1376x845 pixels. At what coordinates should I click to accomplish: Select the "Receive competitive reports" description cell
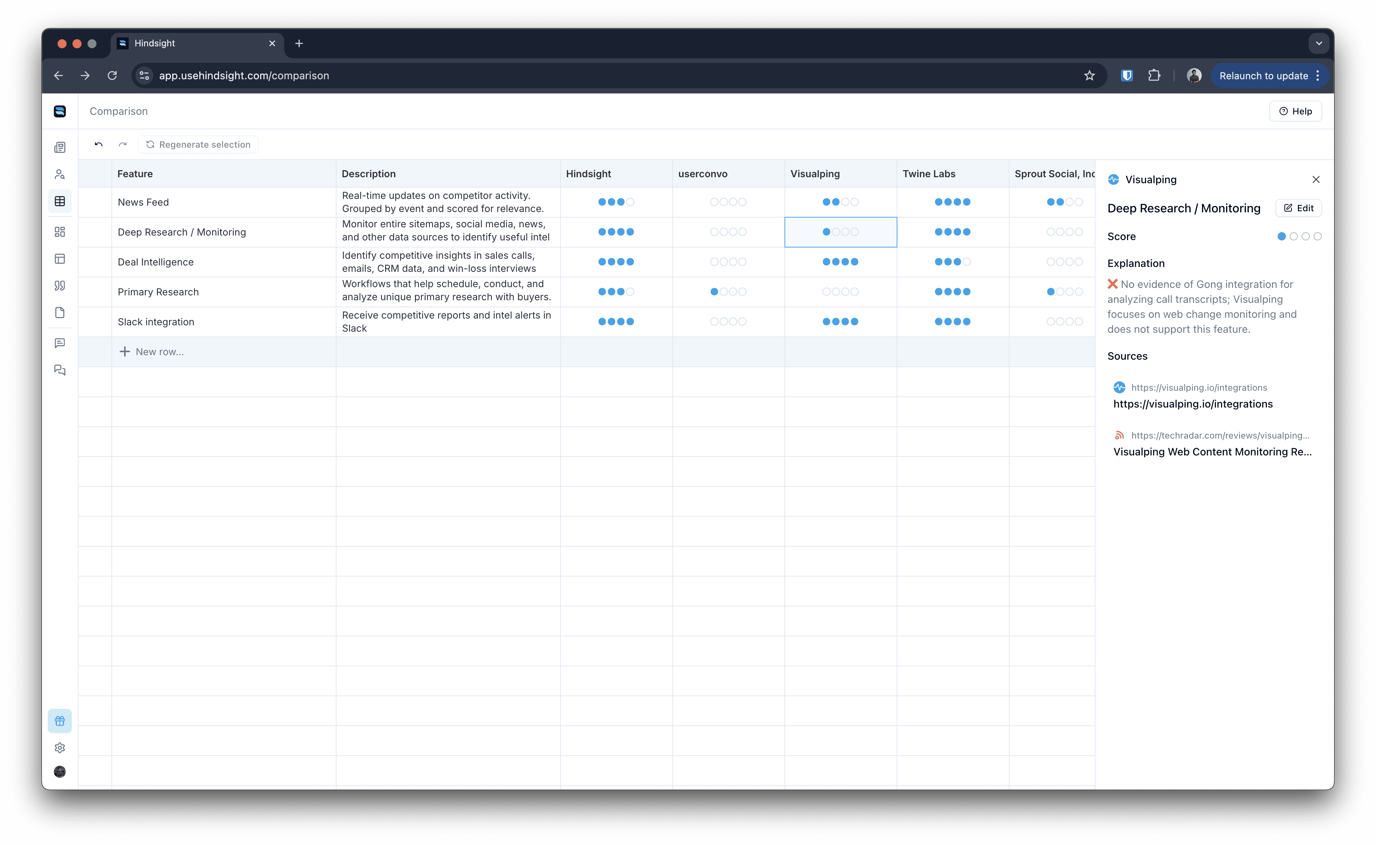point(448,322)
